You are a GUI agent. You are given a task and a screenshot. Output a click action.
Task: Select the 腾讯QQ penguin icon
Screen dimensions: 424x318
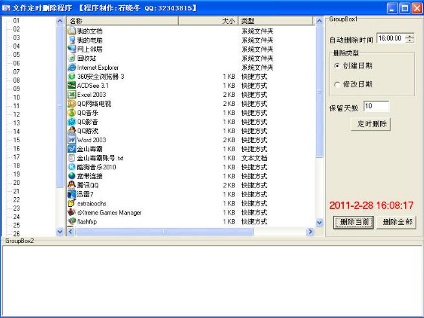[x=72, y=185]
